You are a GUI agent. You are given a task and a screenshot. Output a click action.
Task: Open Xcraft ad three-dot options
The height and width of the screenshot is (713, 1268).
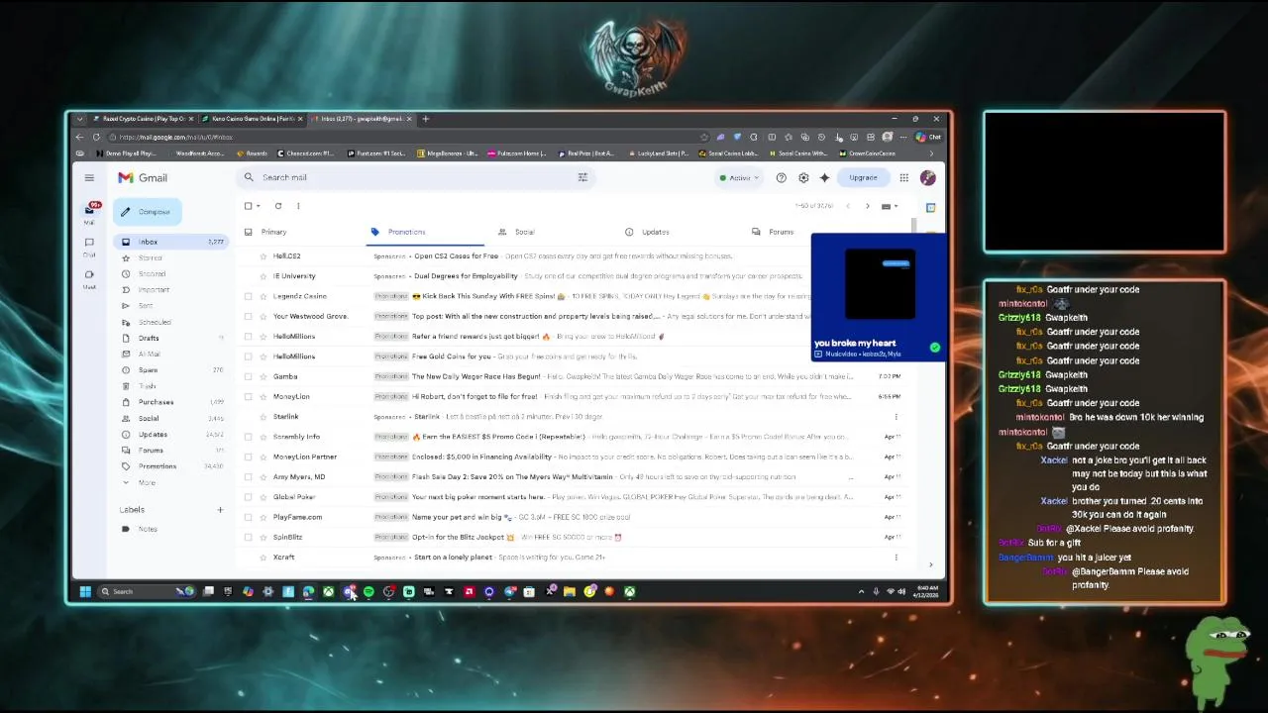point(897,558)
